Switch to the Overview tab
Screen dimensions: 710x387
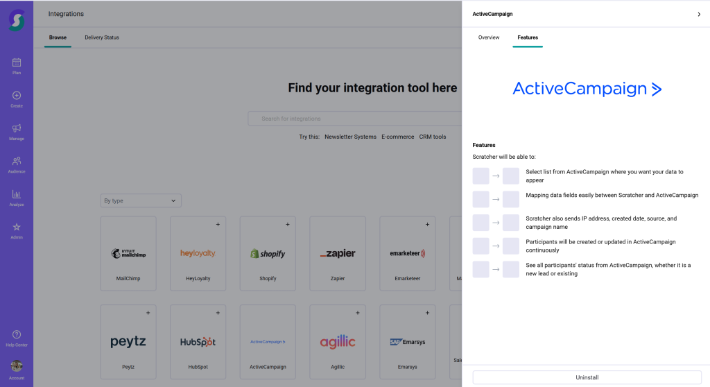(x=489, y=37)
